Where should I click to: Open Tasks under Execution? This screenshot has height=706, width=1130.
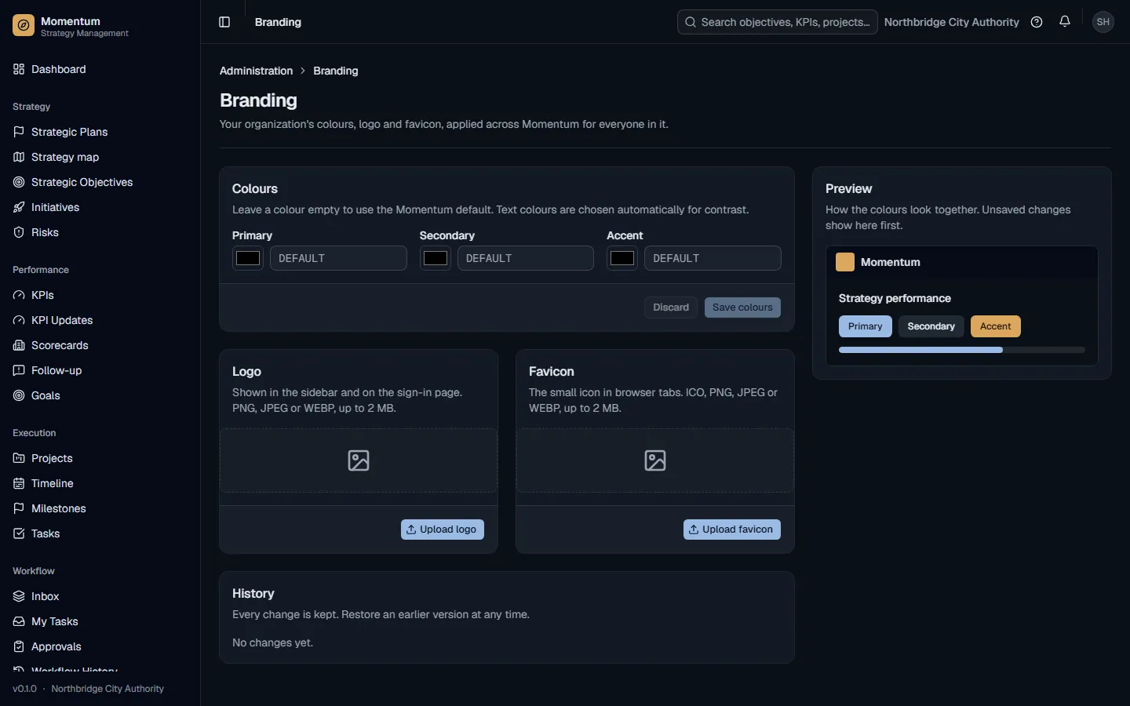100,533
